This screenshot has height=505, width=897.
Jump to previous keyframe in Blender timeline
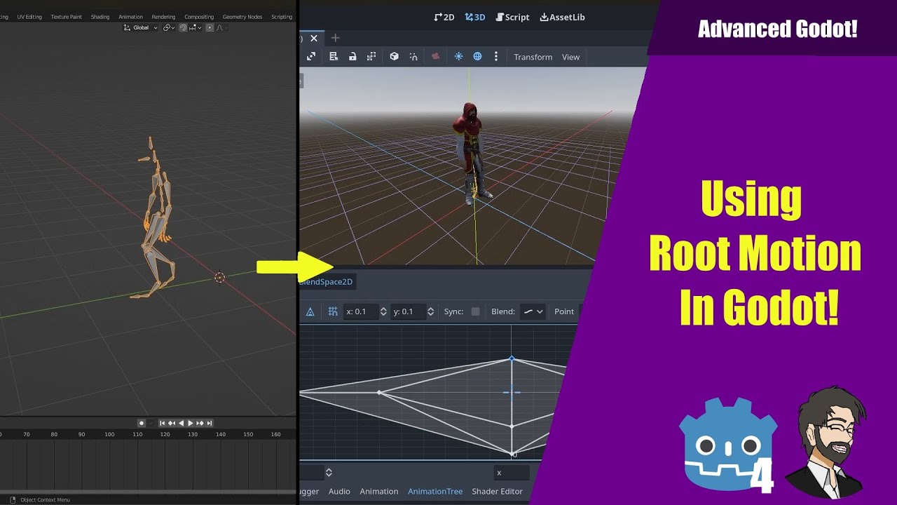[172, 423]
